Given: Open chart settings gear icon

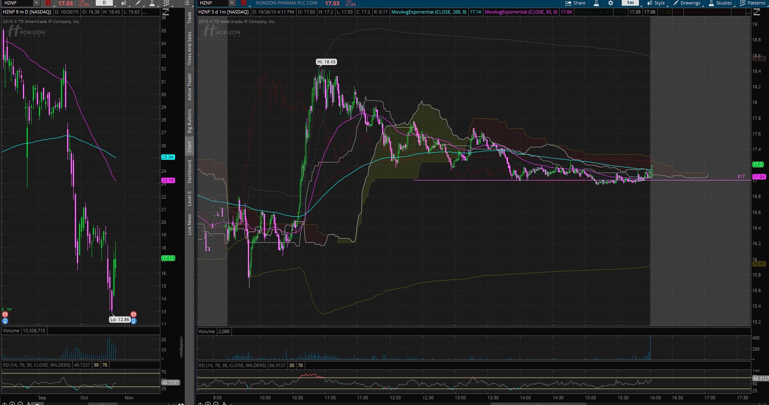Looking at the screenshot, I should click(x=611, y=3).
